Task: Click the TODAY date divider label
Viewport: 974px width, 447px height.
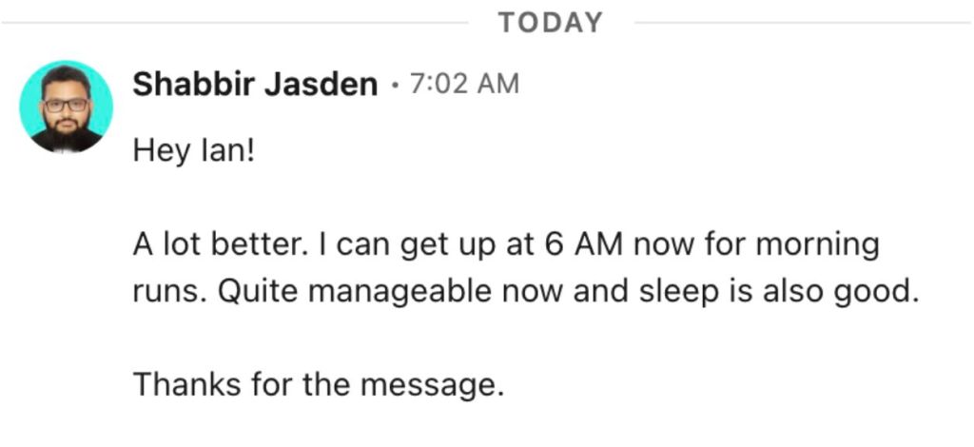Action: coord(551,23)
